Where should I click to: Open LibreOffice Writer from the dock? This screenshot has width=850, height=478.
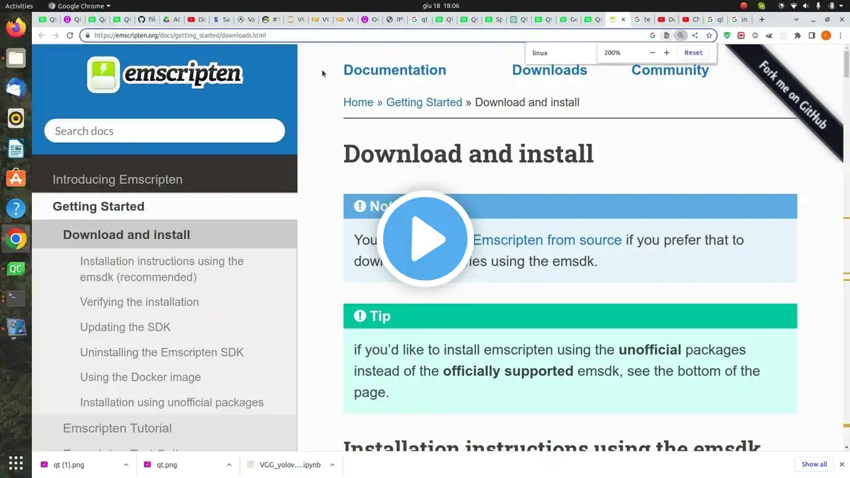(x=16, y=148)
